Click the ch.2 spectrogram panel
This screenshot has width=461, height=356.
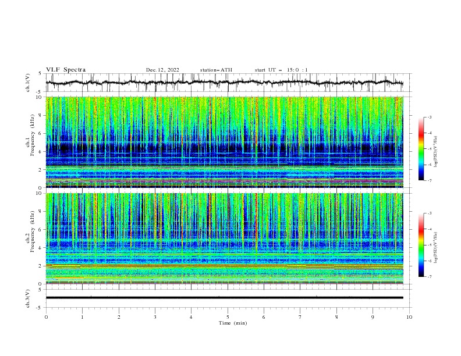click(x=224, y=238)
